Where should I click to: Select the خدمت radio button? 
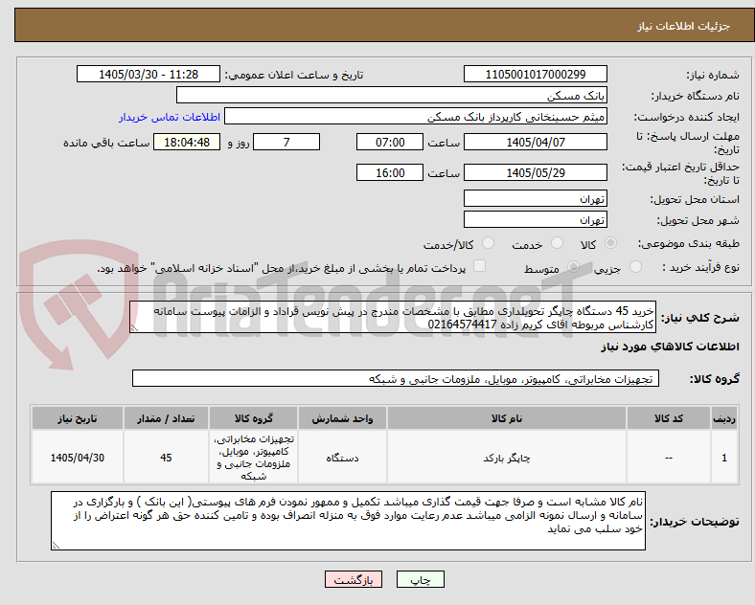coord(557,243)
